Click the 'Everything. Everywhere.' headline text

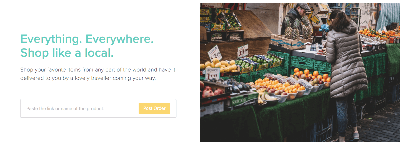(x=87, y=39)
